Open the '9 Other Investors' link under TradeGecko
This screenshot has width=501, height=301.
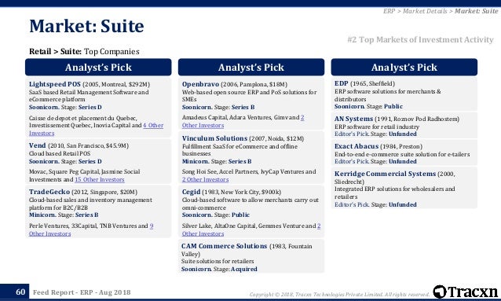coord(91,229)
